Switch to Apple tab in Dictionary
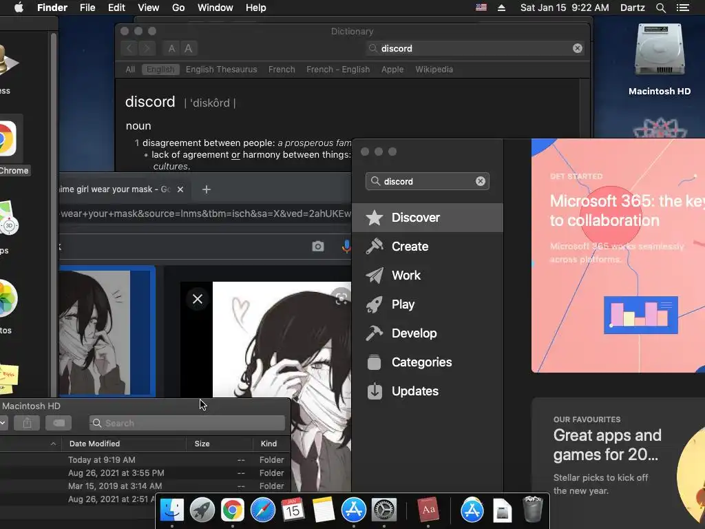 pyautogui.click(x=392, y=70)
